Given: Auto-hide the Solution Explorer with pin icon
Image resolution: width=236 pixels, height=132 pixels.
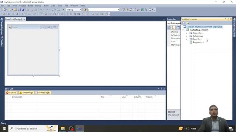Looking at the screenshot, I should pyautogui.click(x=228, y=19).
